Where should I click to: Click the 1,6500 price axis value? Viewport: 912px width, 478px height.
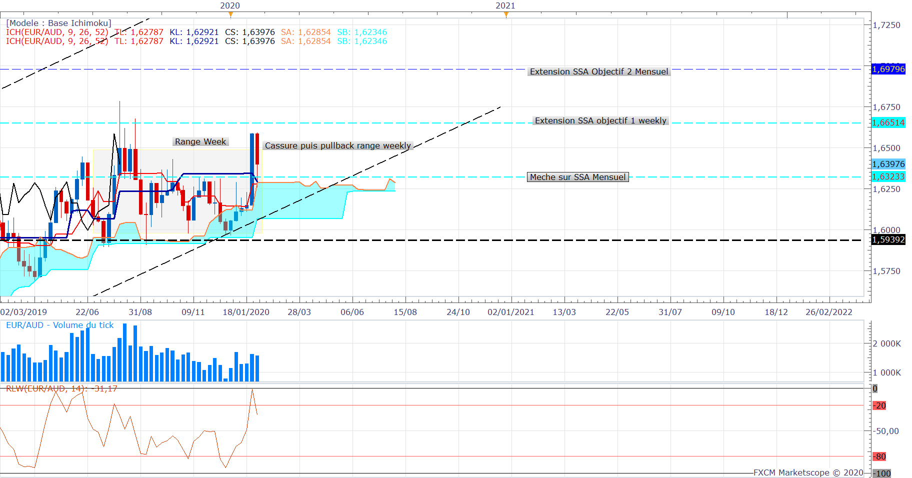(886, 148)
